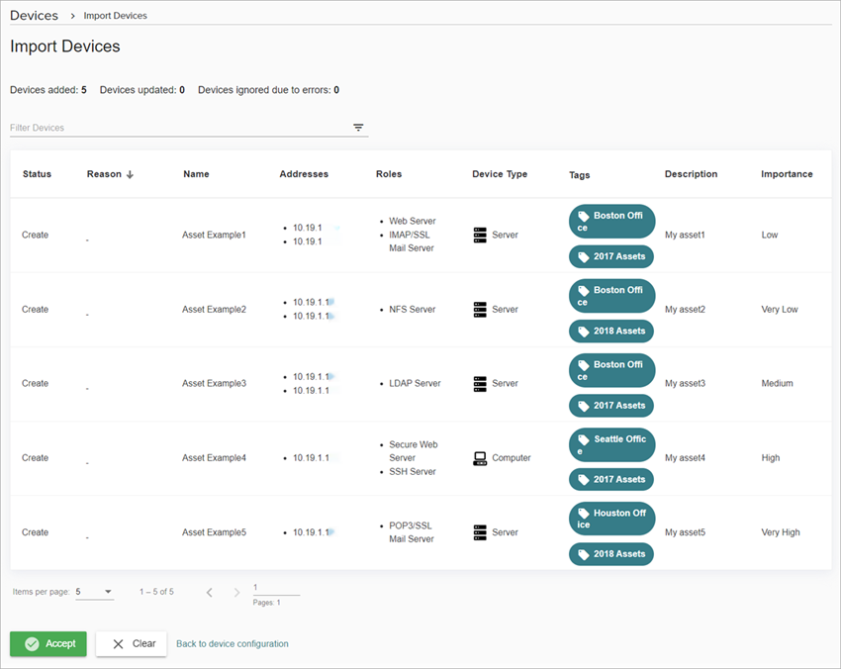Image resolution: width=841 pixels, height=669 pixels.
Task: Click the next page chevron in pagination
Action: coord(236,591)
